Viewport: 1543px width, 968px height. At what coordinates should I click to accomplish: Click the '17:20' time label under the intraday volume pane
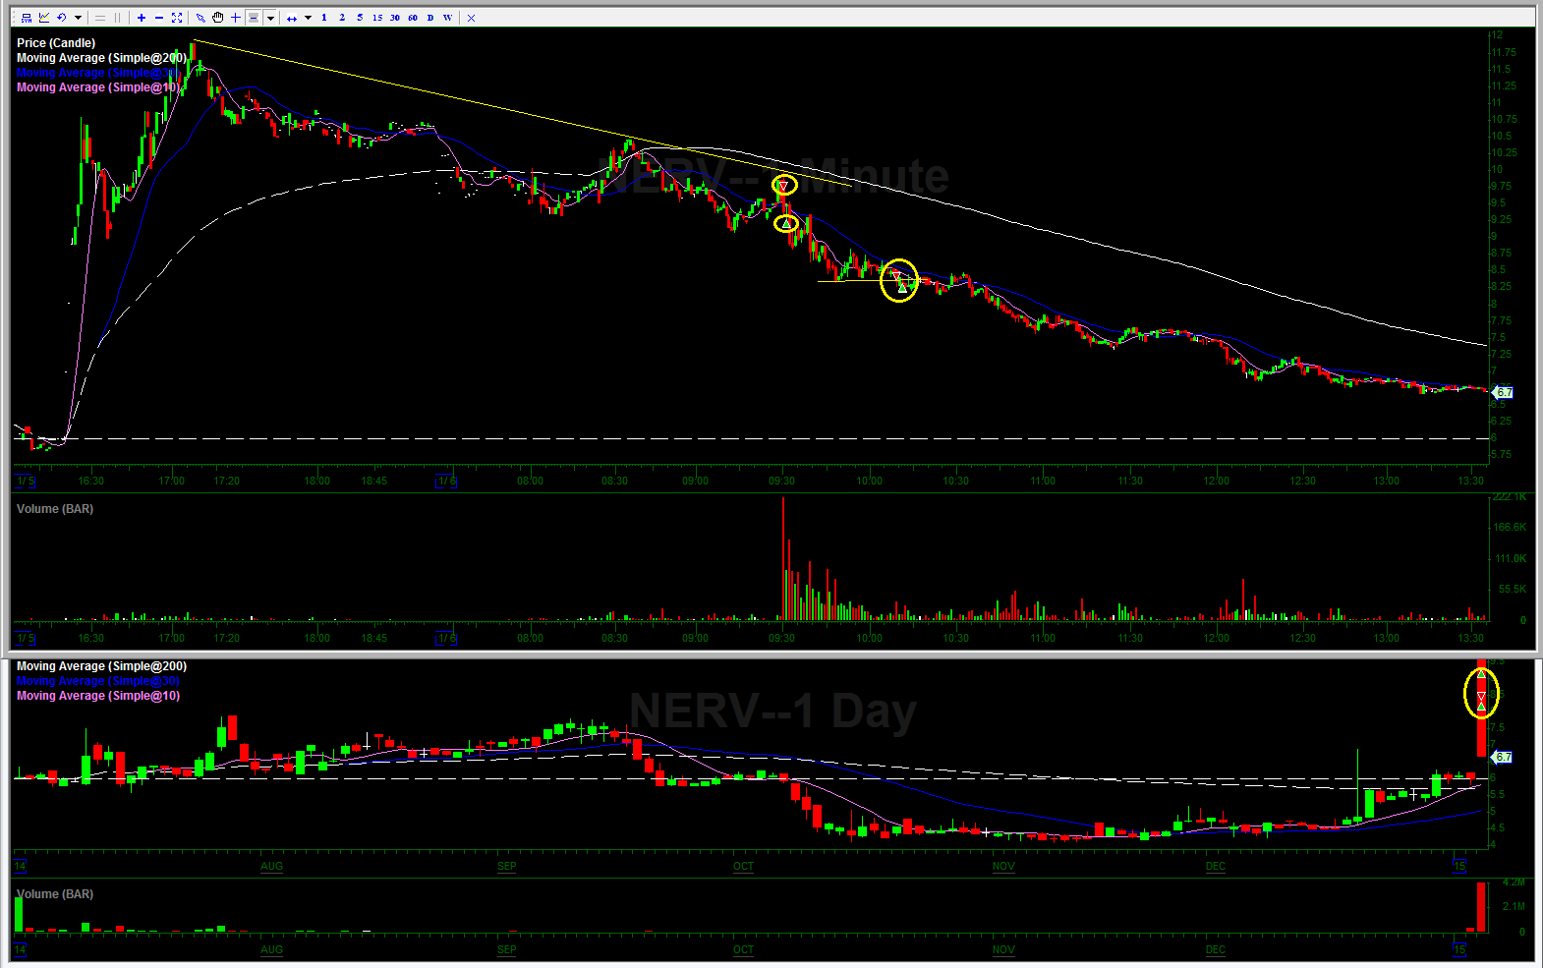point(227,638)
